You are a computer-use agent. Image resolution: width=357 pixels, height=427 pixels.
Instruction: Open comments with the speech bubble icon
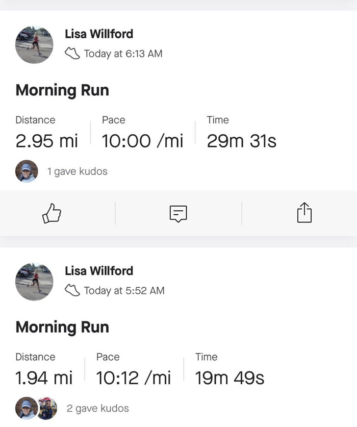(x=178, y=214)
